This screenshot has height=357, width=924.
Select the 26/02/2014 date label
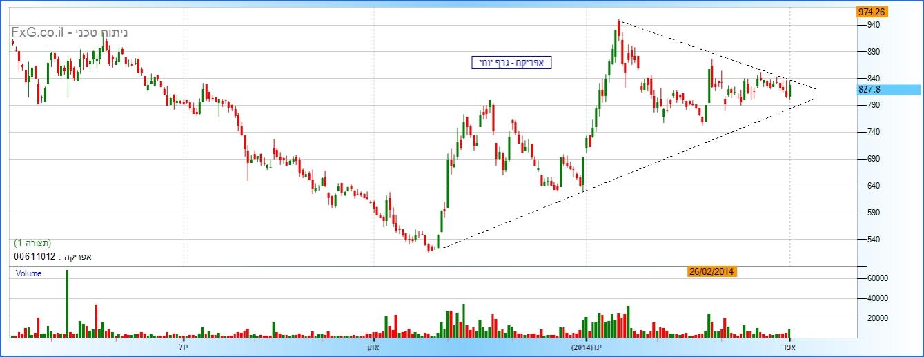coord(711,271)
